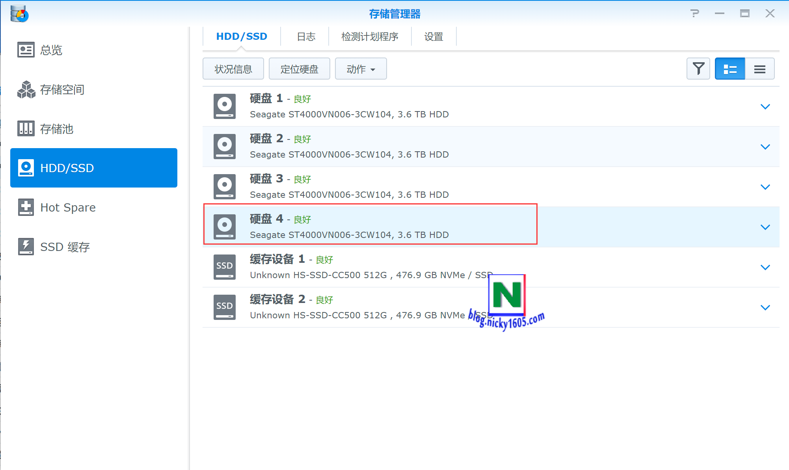This screenshot has width=789, height=470.
Task: Click the drive icon of 硬盘 4
Action: [225, 227]
